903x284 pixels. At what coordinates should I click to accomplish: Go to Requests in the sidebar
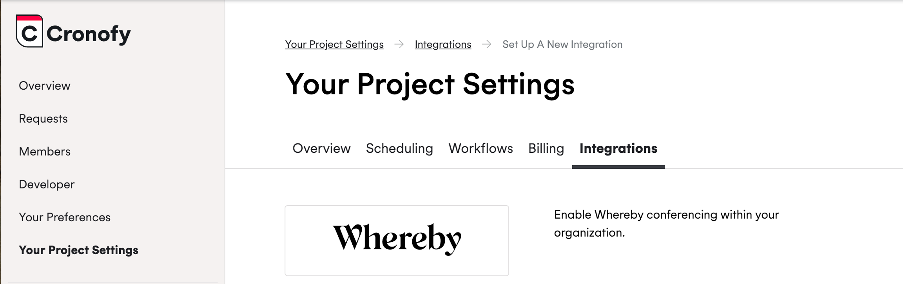(43, 119)
